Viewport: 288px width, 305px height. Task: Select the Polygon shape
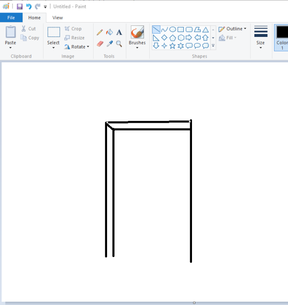(197, 30)
